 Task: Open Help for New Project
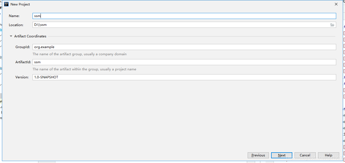point(328,155)
